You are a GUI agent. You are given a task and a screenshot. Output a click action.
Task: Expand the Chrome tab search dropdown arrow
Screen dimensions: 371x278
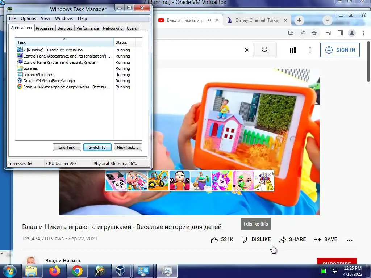(x=328, y=20)
